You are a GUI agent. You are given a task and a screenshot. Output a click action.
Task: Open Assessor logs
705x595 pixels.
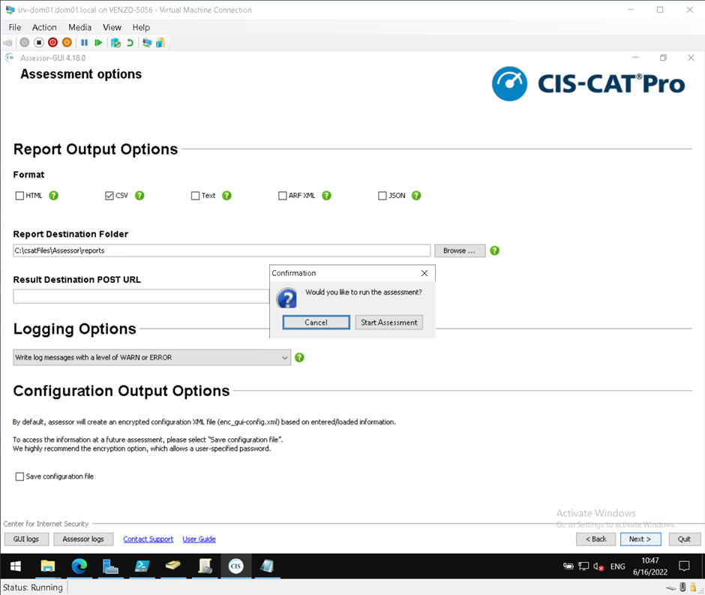[x=83, y=539]
